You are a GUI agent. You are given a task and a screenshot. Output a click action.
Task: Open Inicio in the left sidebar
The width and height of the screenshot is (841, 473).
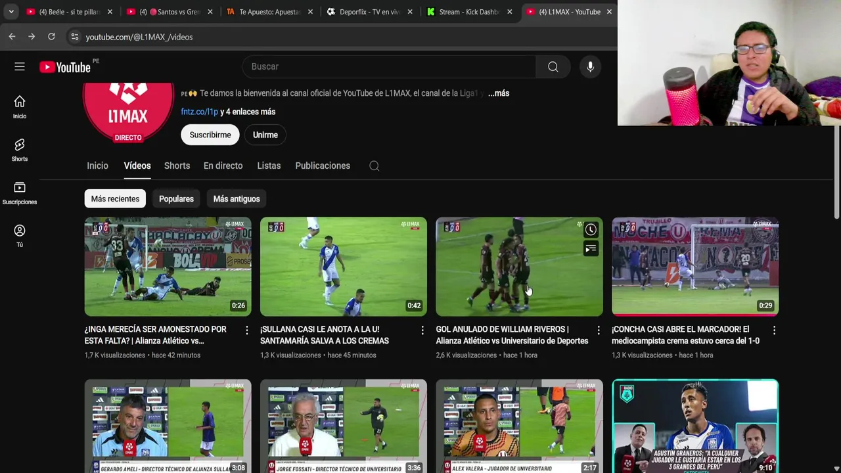20,107
